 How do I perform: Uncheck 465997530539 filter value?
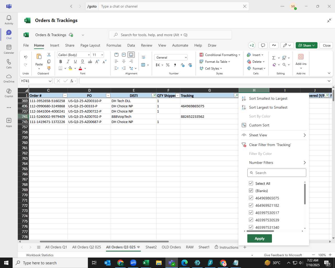(251, 220)
